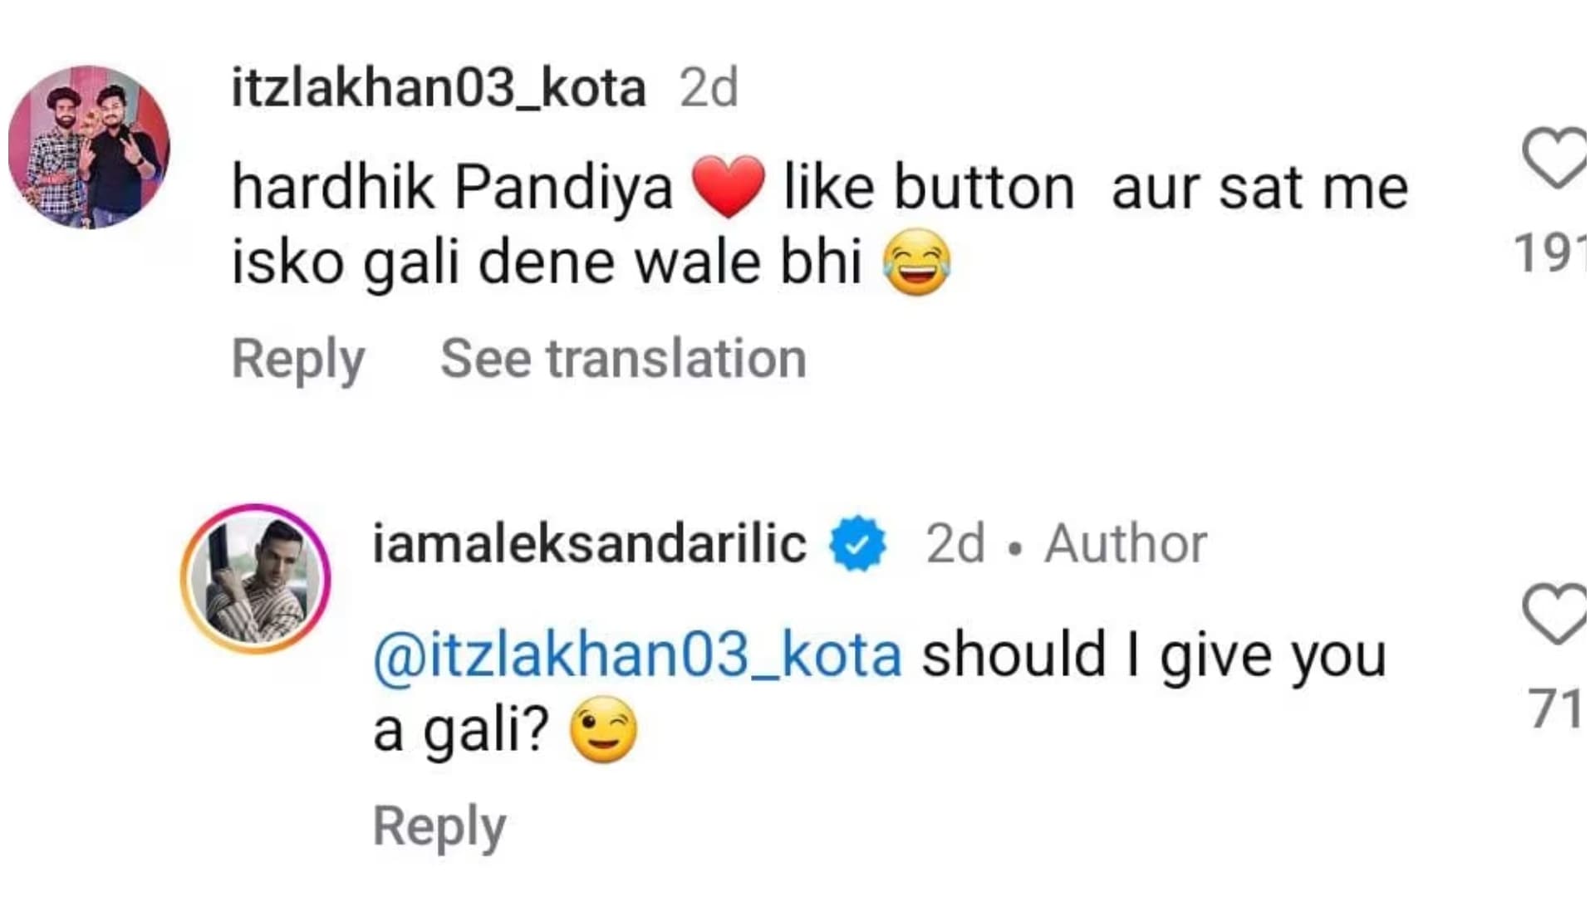Open itzlakhan03_kota profile picture
The height and width of the screenshot is (897, 1595).
[x=90, y=147]
